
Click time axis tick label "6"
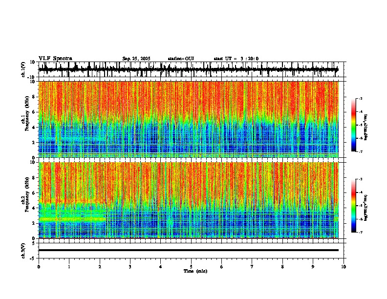(x=222, y=267)
